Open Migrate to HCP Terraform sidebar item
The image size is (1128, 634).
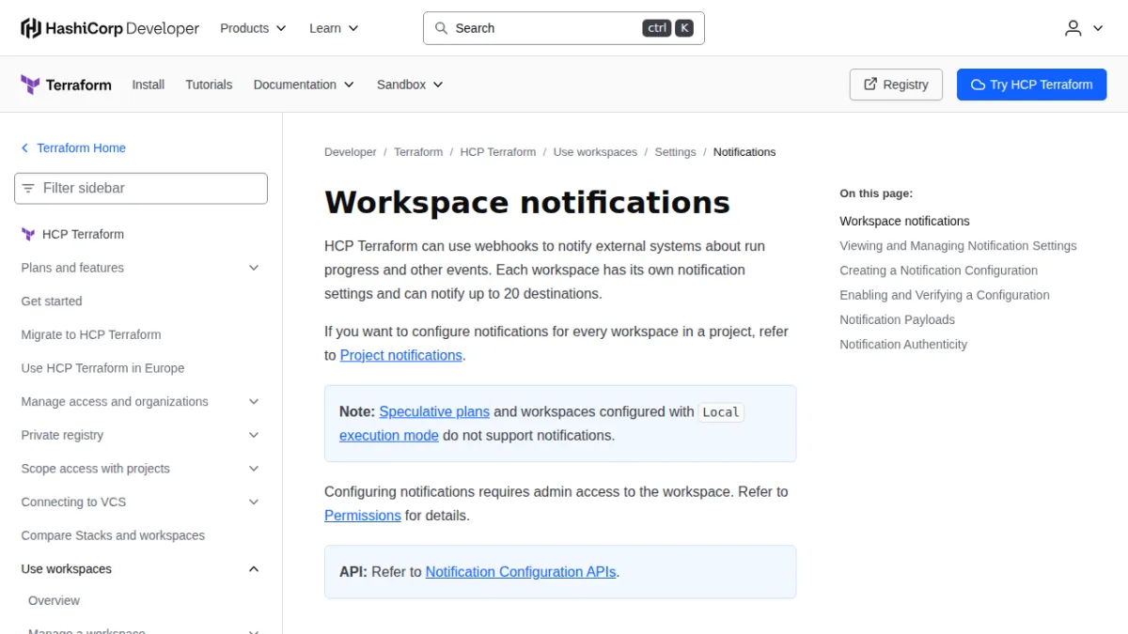(x=91, y=334)
